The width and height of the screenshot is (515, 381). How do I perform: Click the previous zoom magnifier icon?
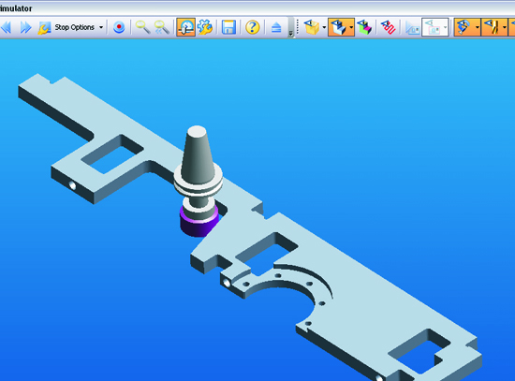[162, 27]
